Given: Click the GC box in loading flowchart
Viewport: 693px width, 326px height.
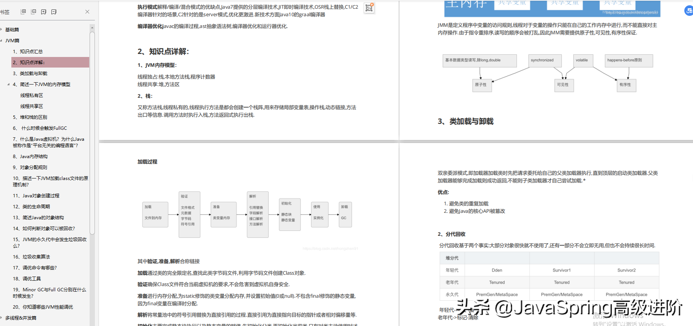Looking at the screenshot, I should tap(346, 214).
